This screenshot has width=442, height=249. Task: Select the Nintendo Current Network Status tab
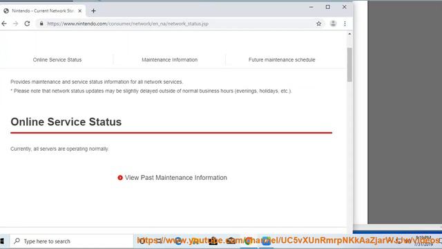[42, 11]
